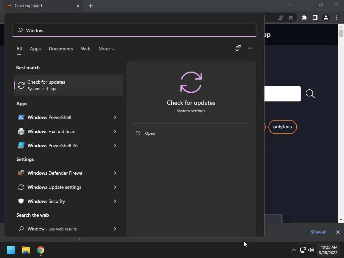Click Windows PowerShell result text
The image size is (344, 258).
tap(49, 117)
